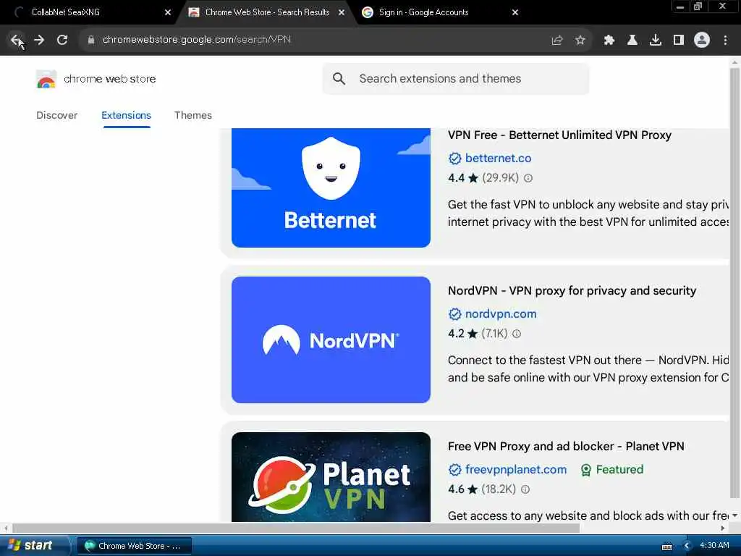
Task: Click the magnifier icon in the search box
Action: pos(339,78)
